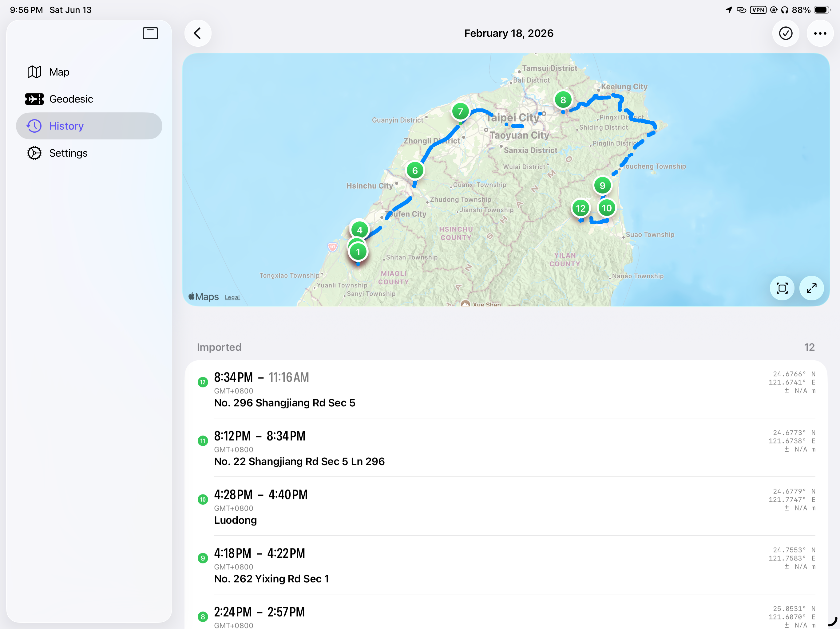Open the Geodesic section
Image resolution: width=840 pixels, height=629 pixels.
pos(89,99)
